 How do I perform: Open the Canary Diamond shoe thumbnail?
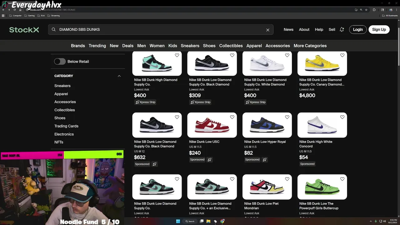coord(322,63)
